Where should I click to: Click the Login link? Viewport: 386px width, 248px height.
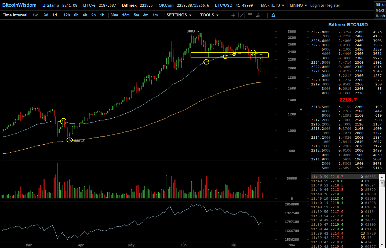[x=315, y=5]
